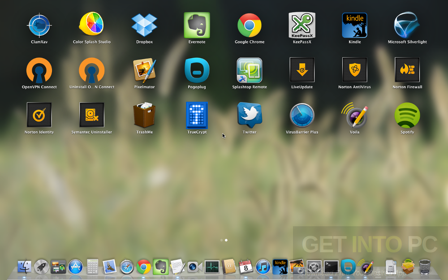Launch Calculator from Dock
The width and height of the screenshot is (448, 280).
[92, 267]
